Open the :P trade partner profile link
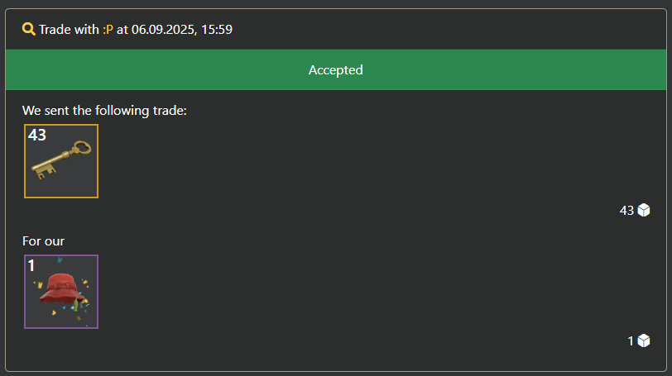 108,30
